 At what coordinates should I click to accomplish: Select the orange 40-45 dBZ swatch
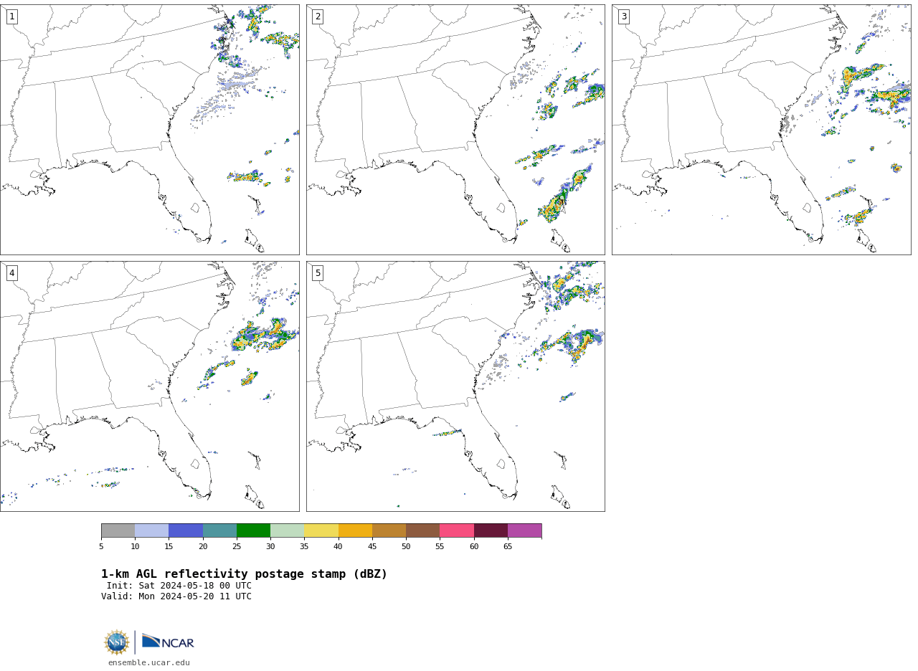[355, 530]
